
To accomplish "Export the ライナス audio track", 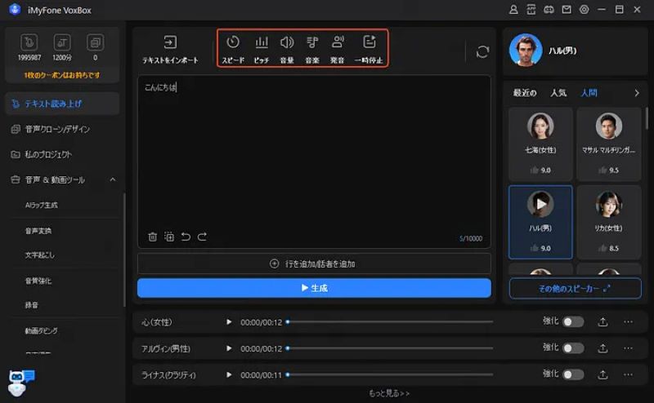I will coord(602,374).
